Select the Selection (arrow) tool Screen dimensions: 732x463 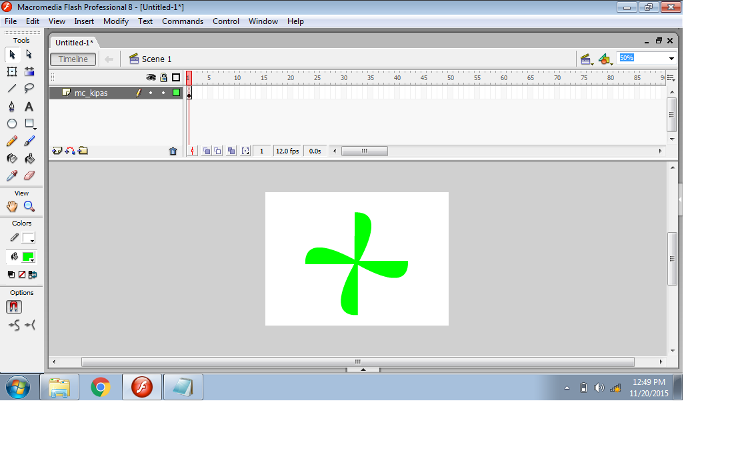(x=12, y=55)
